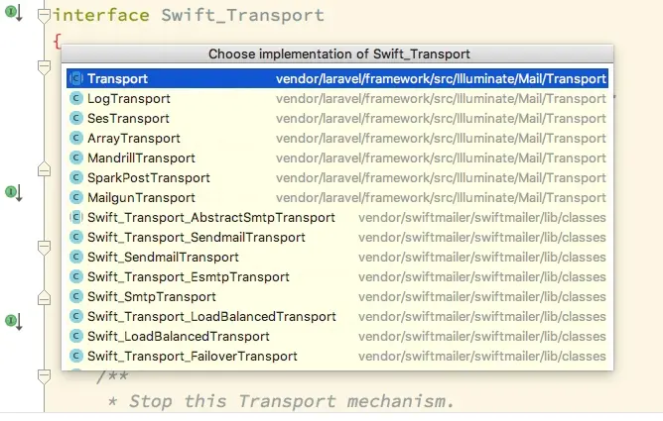The height and width of the screenshot is (421, 663).
Task: Select MailgunTransport implementation
Action: tap(337, 198)
